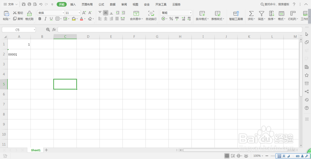Apply red font color swatch
Screen dimensions: 311x159
tap(81, 19)
